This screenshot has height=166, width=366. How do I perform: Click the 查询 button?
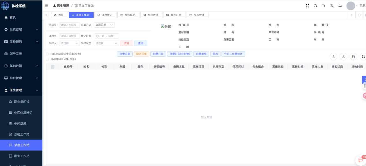coord(140,43)
